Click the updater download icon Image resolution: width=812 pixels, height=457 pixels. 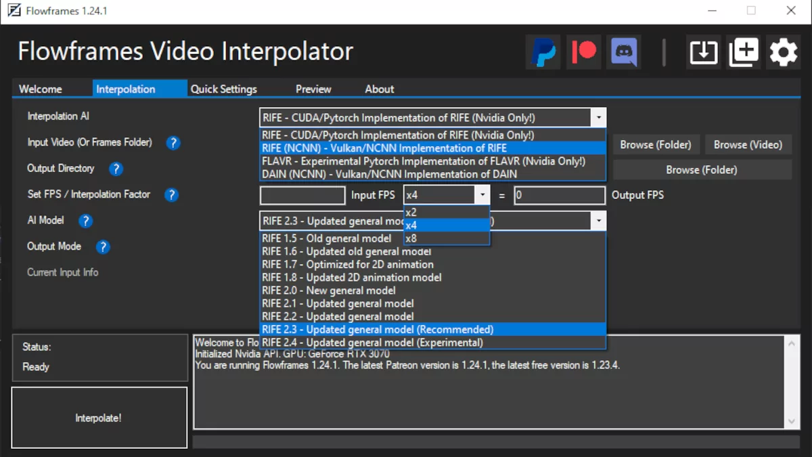(703, 52)
